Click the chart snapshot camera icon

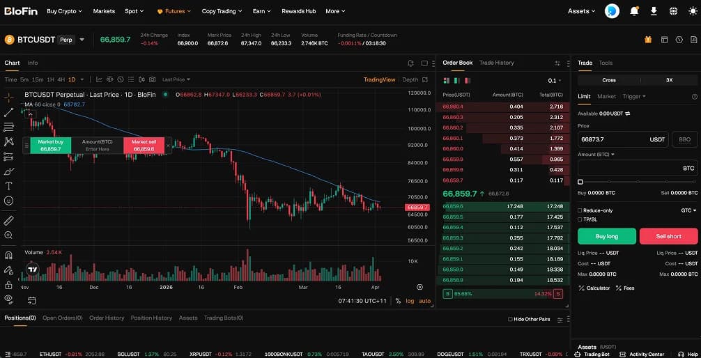pyautogui.click(x=152, y=79)
